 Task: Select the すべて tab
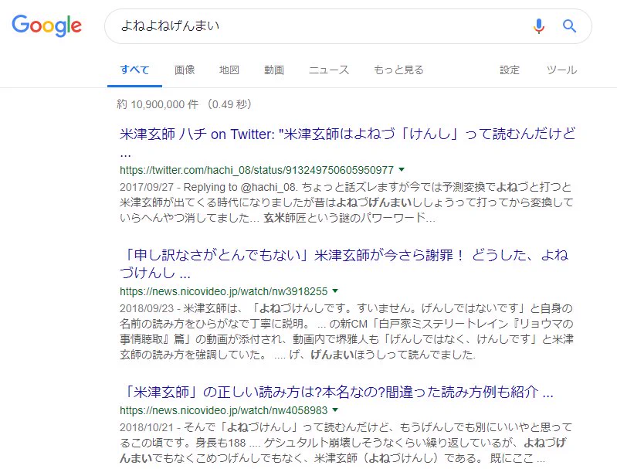click(134, 70)
